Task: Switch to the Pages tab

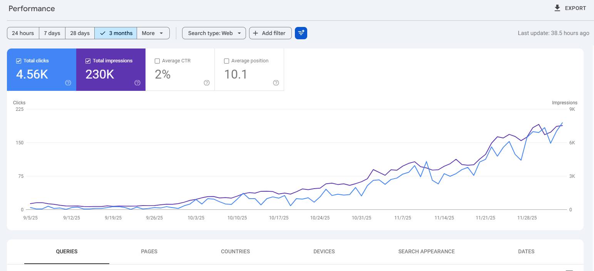Action: point(149,251)
